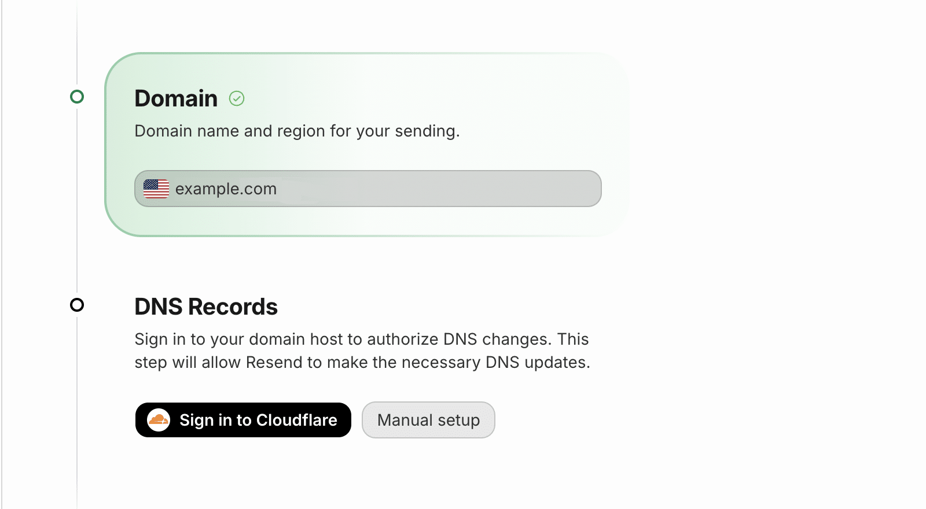Screen dimensions: 926x509
Task: Click the timeline line below DNS Records marker
Action: [77, 411]
